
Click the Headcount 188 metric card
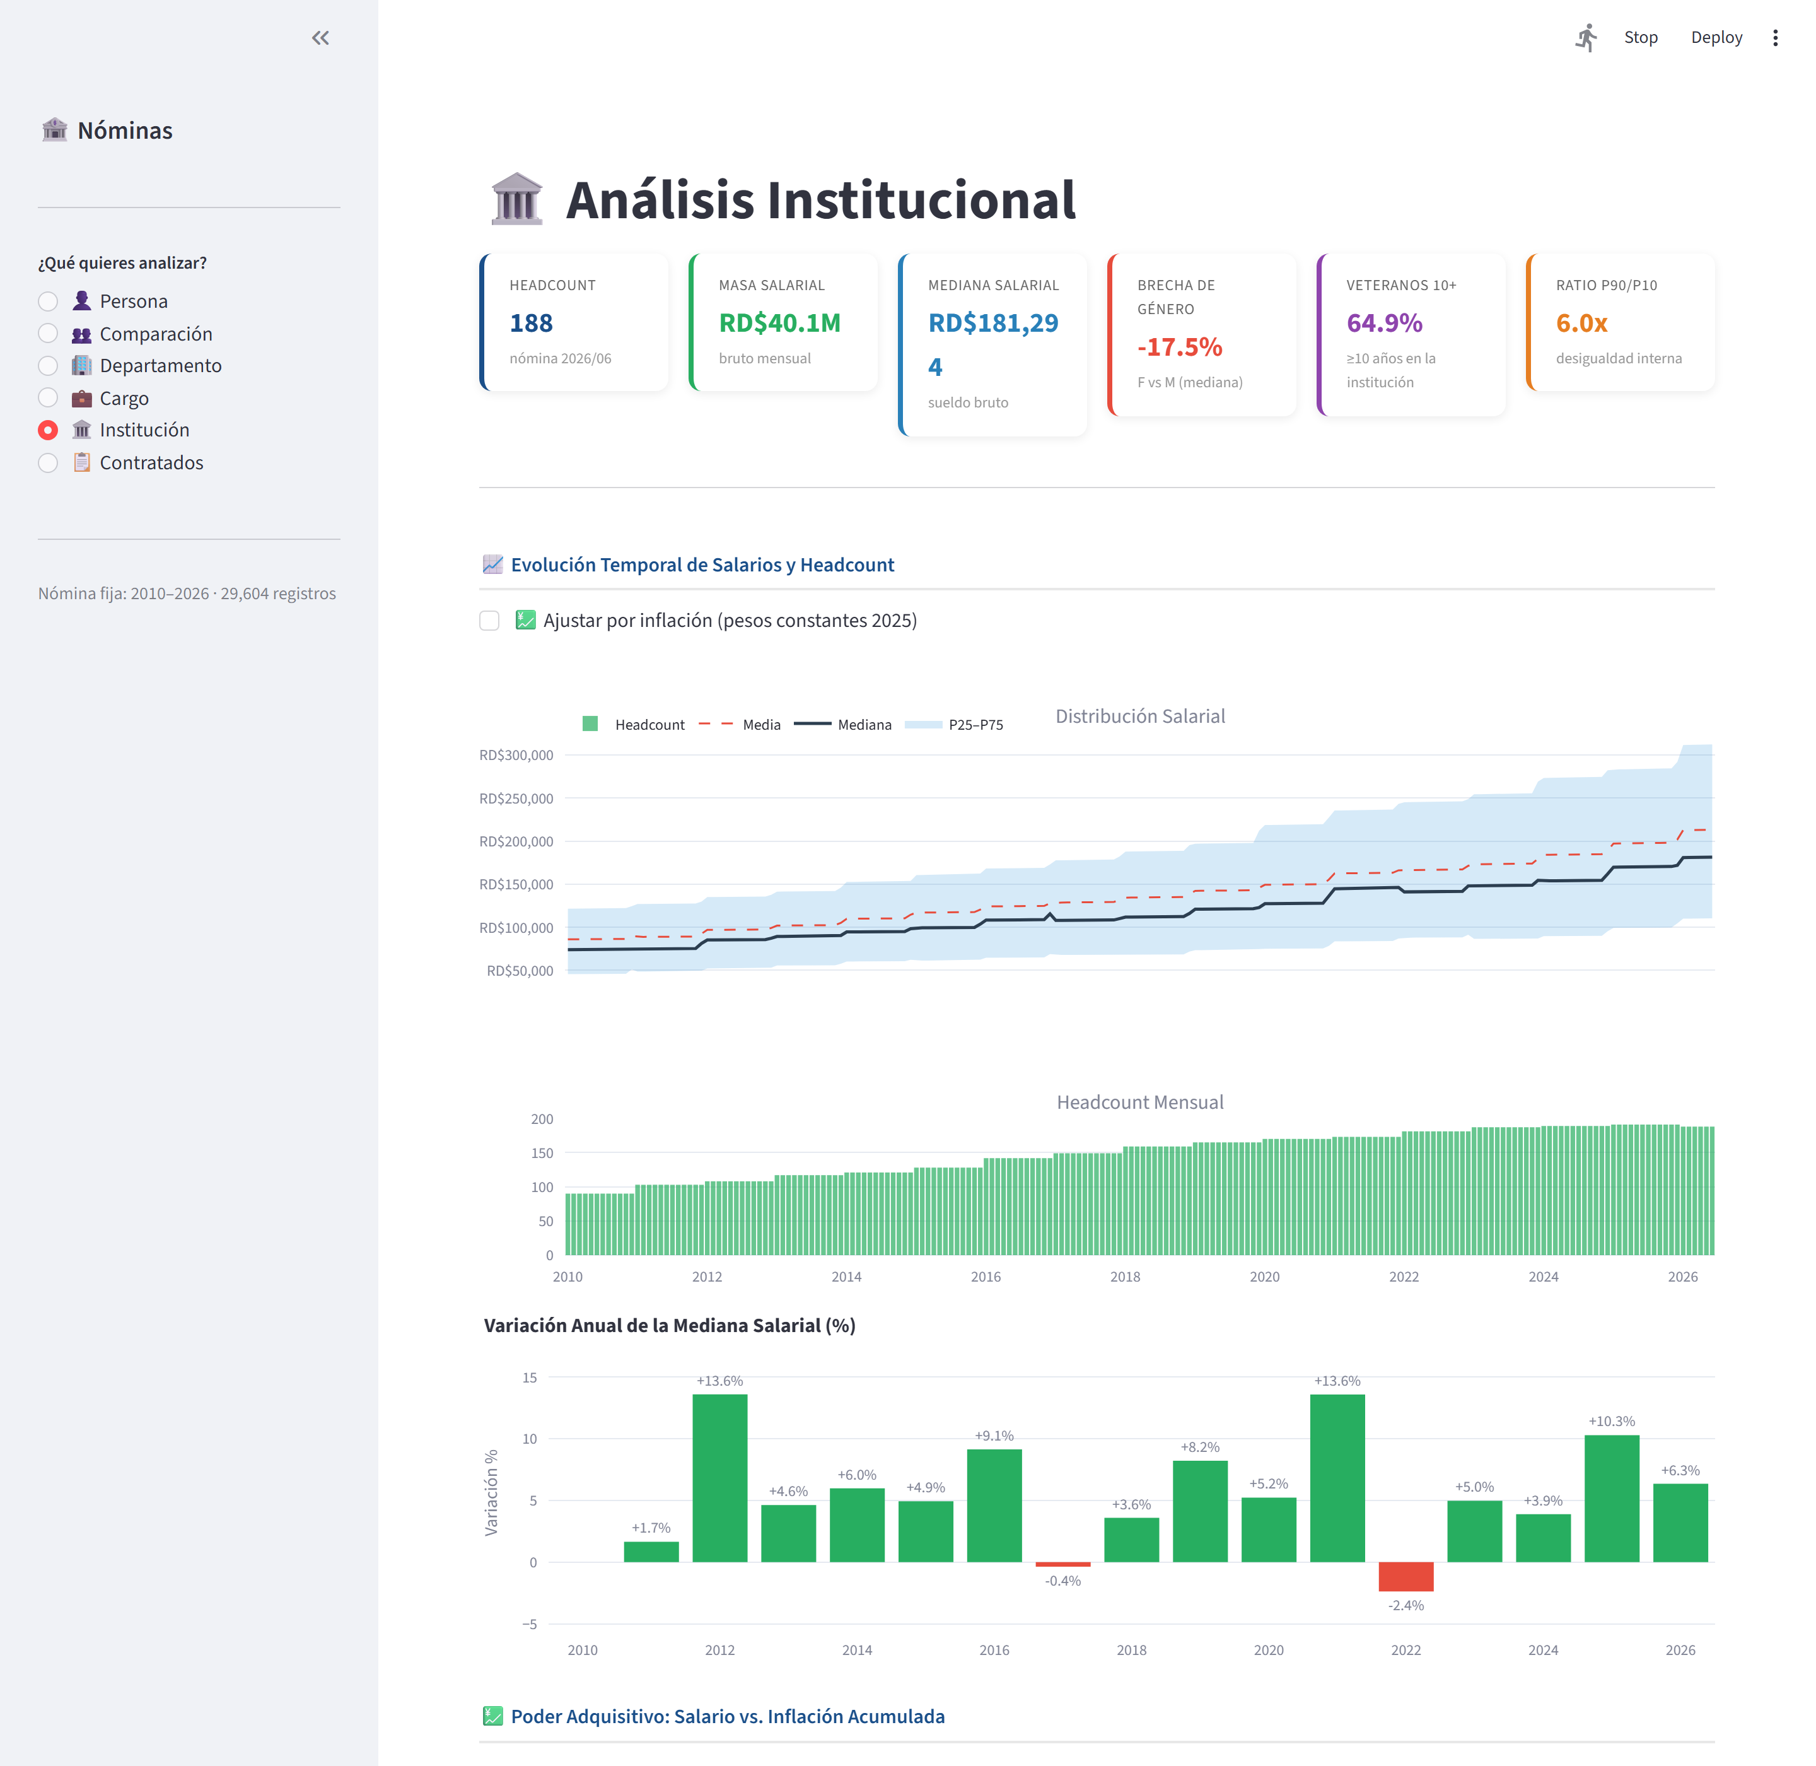[x=574, y=322]
